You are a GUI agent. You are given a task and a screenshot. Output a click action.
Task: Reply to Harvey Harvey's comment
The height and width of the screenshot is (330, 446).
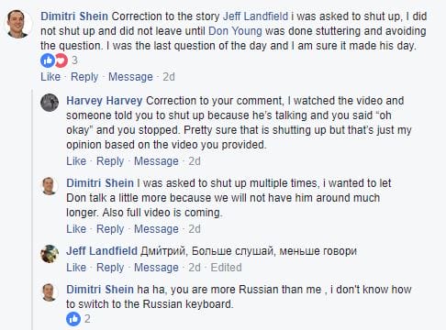[x=110, y=161]
